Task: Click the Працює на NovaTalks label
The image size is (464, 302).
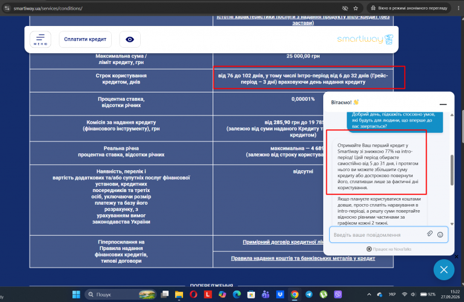Action: tap(389, 249)
